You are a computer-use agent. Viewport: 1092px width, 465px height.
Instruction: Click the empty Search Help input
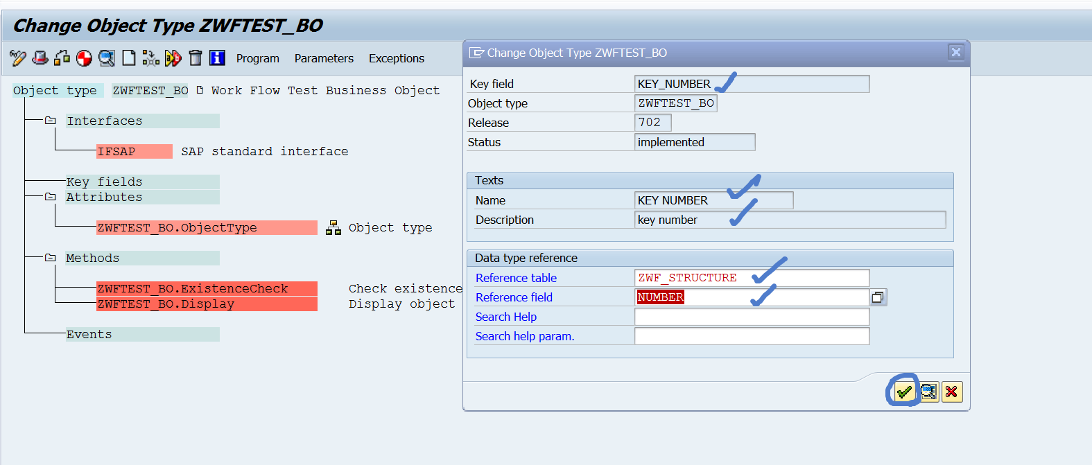click(752, 317)
